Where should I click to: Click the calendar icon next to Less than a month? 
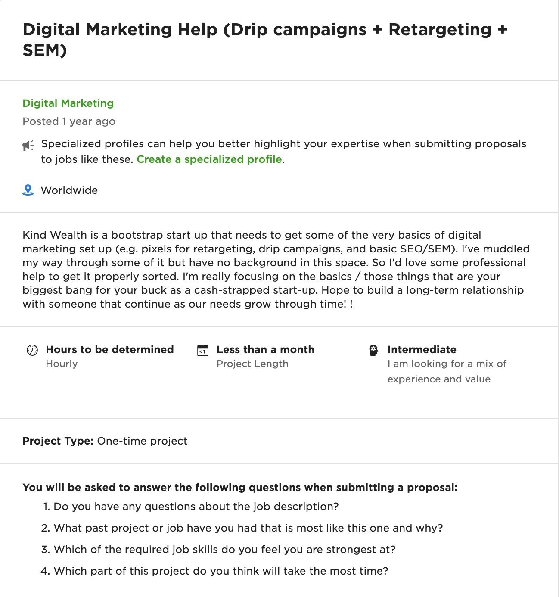(x=202, y=351)
